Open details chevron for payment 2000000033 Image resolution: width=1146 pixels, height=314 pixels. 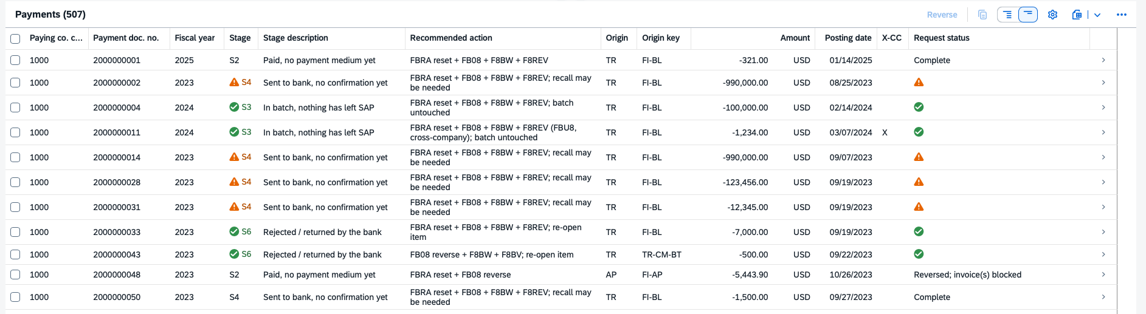tap(1103, 232)
